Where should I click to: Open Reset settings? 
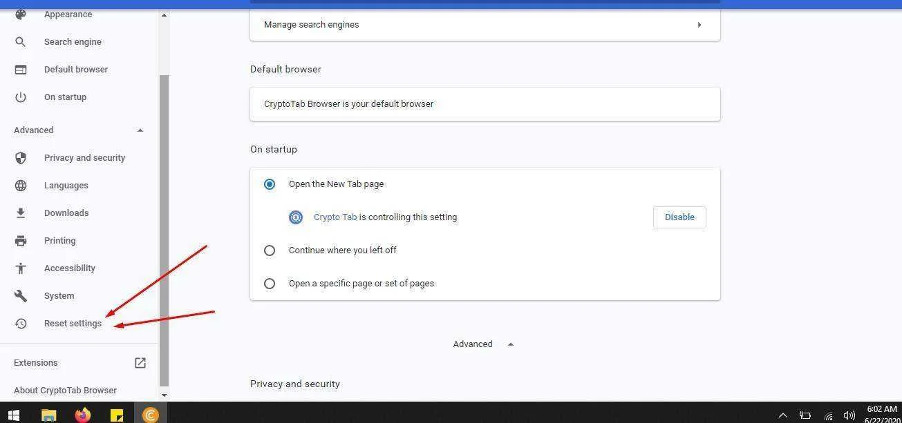pyautogui.click(x=73, y=324)
